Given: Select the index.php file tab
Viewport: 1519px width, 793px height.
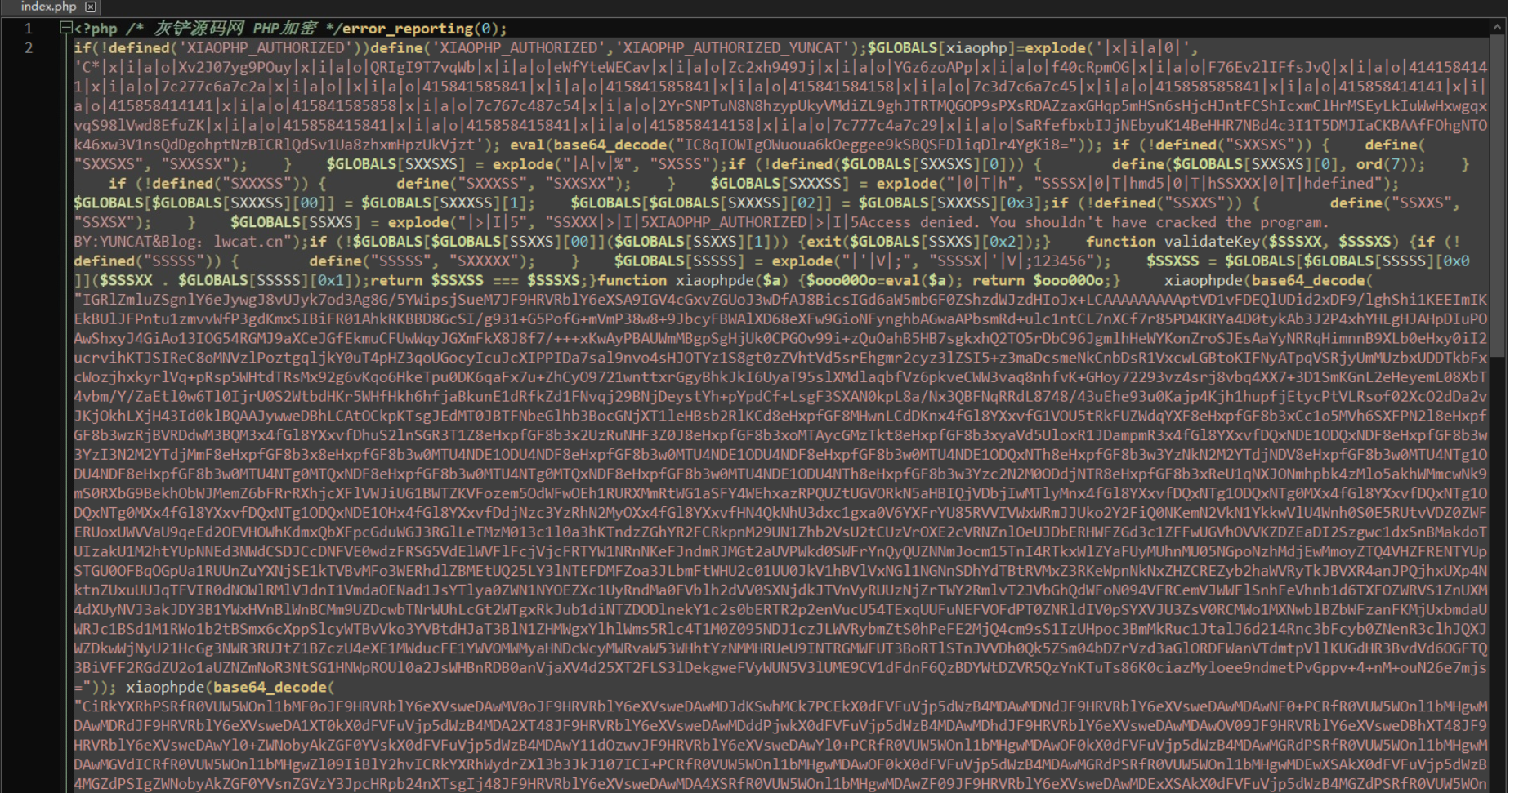Looking at the screenshot, I should pyautogui.click(x=51, y=7).
